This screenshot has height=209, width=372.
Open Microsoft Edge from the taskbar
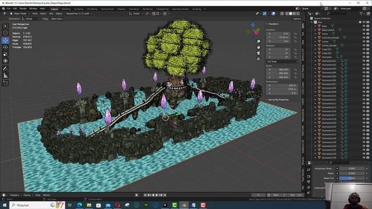[x=80, y=205]
